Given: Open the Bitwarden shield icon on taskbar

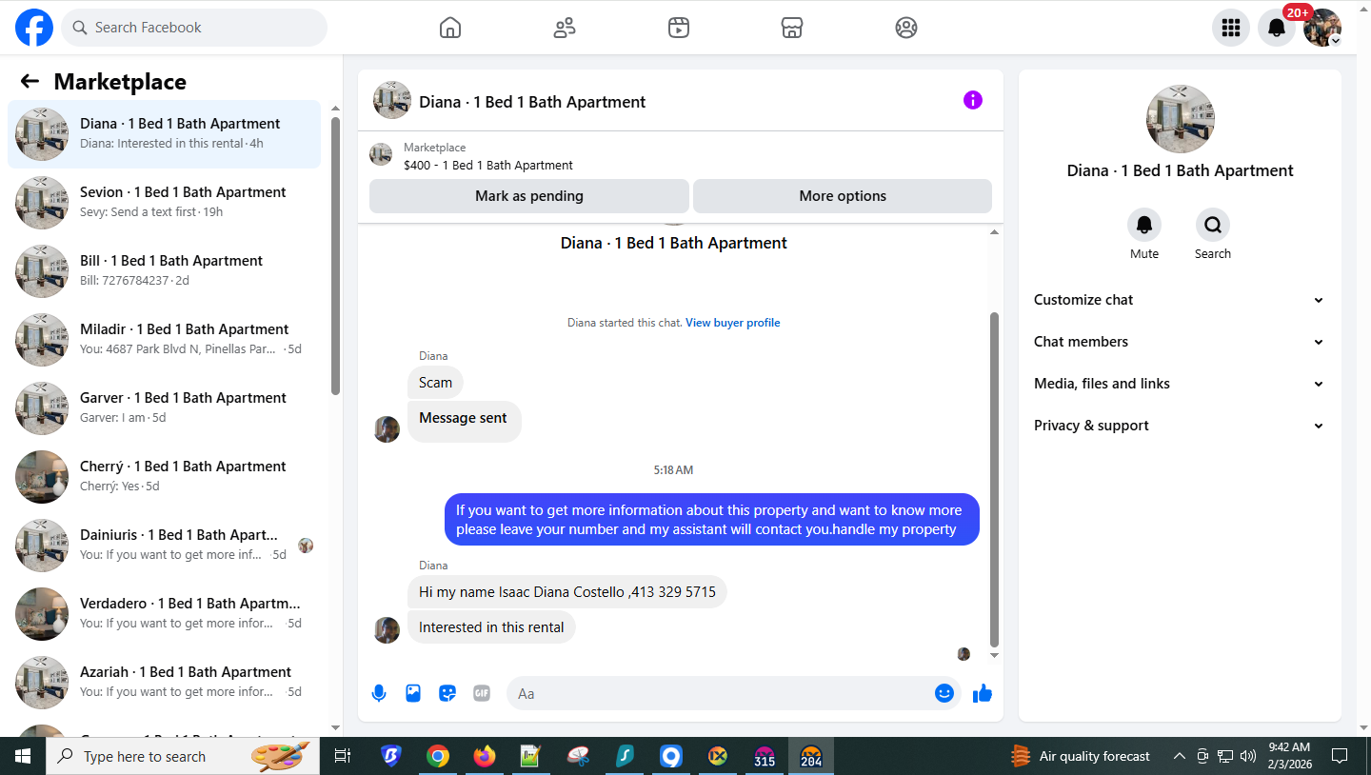Looking at the screenshot, I should point(390,756).
